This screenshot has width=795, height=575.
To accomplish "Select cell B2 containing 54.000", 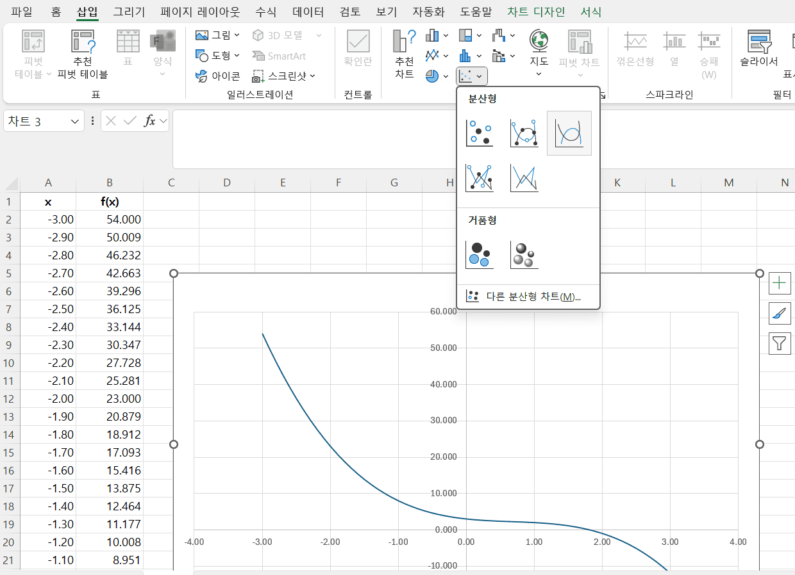I will [x=110, y=220].
